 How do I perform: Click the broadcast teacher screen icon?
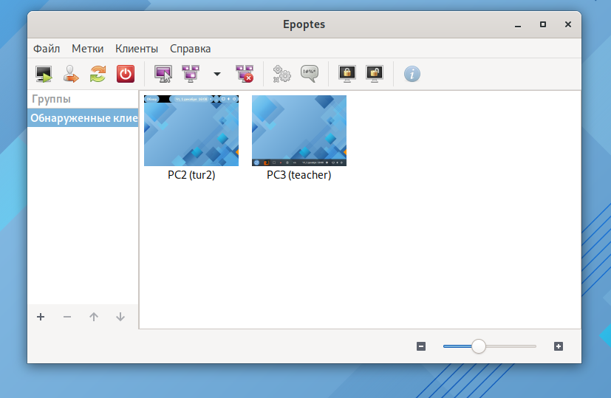pyautogui.click(x=191, y=74)
